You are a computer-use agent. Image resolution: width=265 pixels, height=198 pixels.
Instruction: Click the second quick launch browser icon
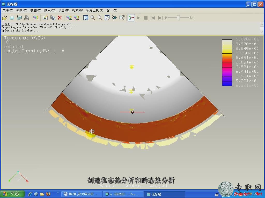coord(36,194)
